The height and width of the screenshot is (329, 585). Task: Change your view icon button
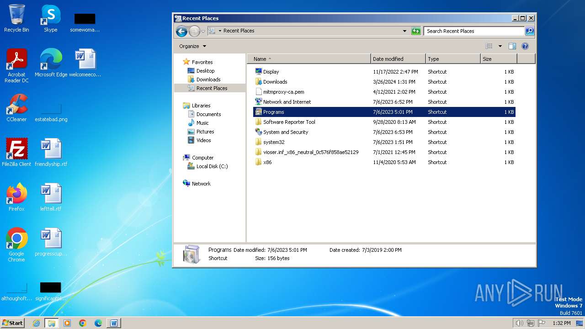click(x=489, y=46)
